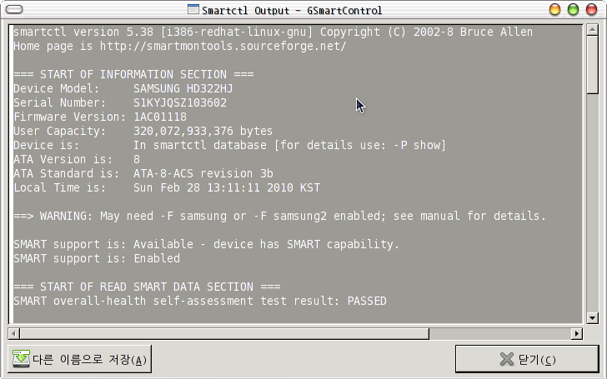Click the save icon on the 저장 button
Viewport: 607px width, 379px height.
tap(21, 359)
